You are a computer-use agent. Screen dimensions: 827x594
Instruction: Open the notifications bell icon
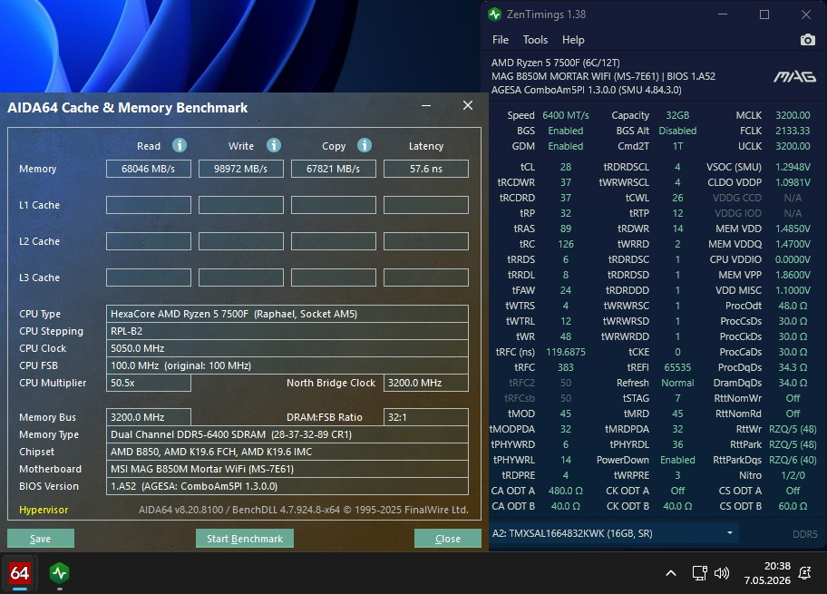tap(805, 573)
